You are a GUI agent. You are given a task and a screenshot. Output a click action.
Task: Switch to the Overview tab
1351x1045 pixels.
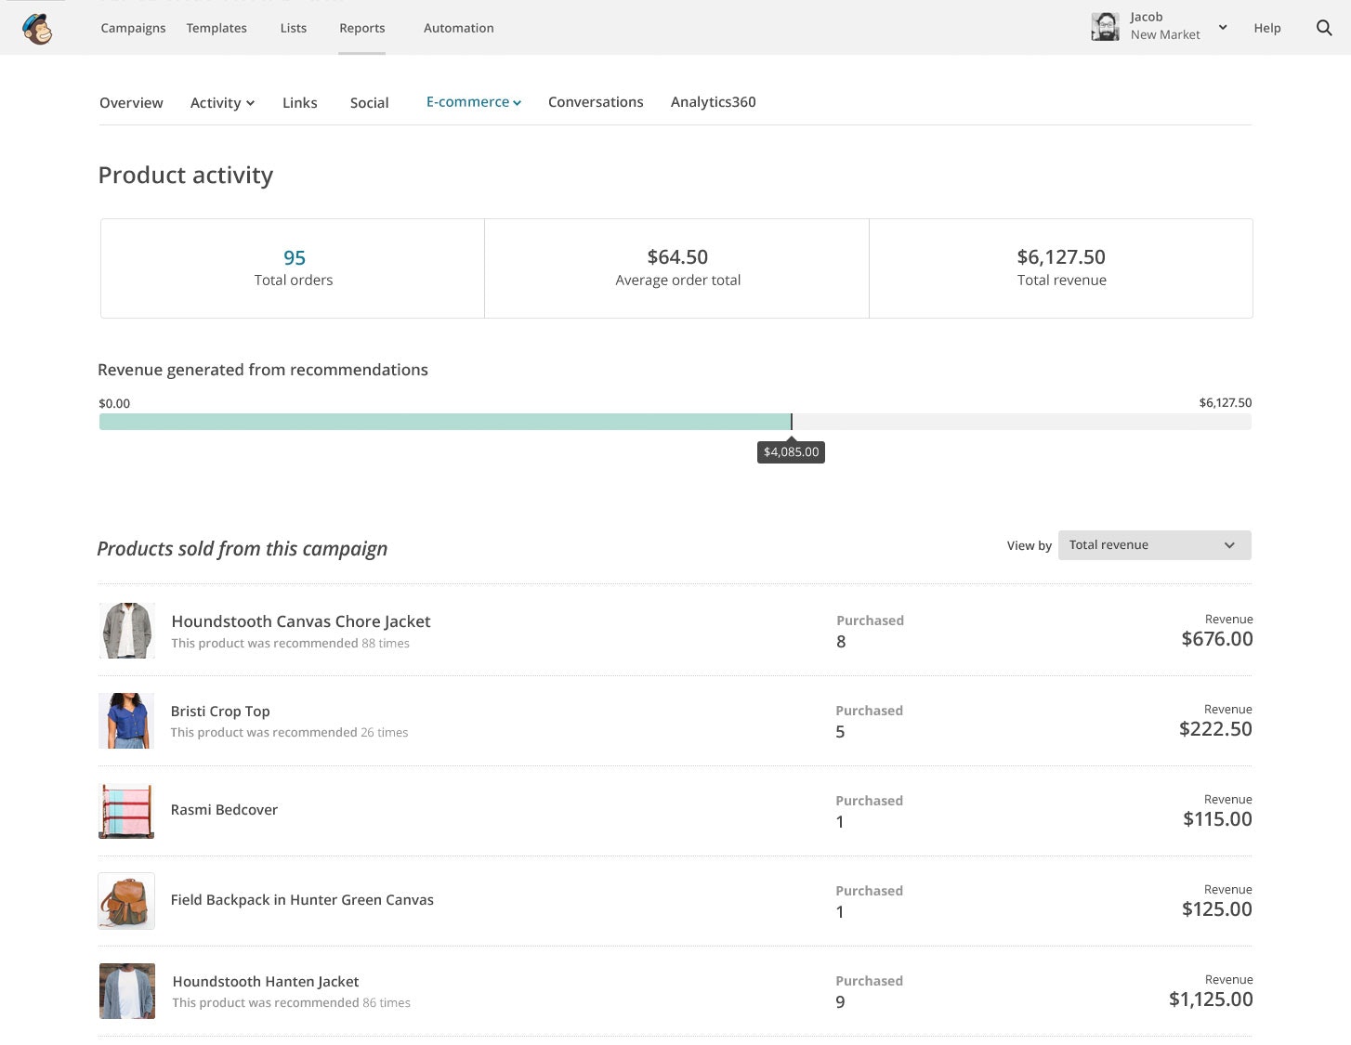pyautogui.click(x=131, y=103)
